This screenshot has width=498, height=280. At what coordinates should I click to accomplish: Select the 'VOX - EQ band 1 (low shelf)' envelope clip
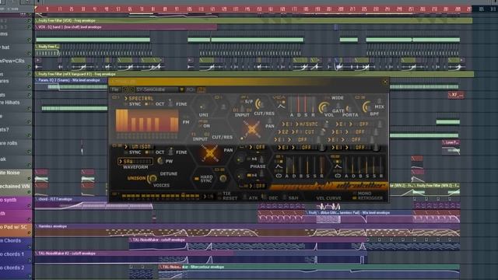pos(126,27)
